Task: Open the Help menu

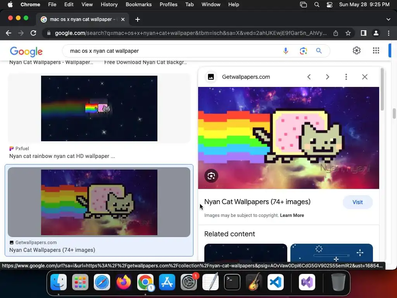Action: (233, 5)
